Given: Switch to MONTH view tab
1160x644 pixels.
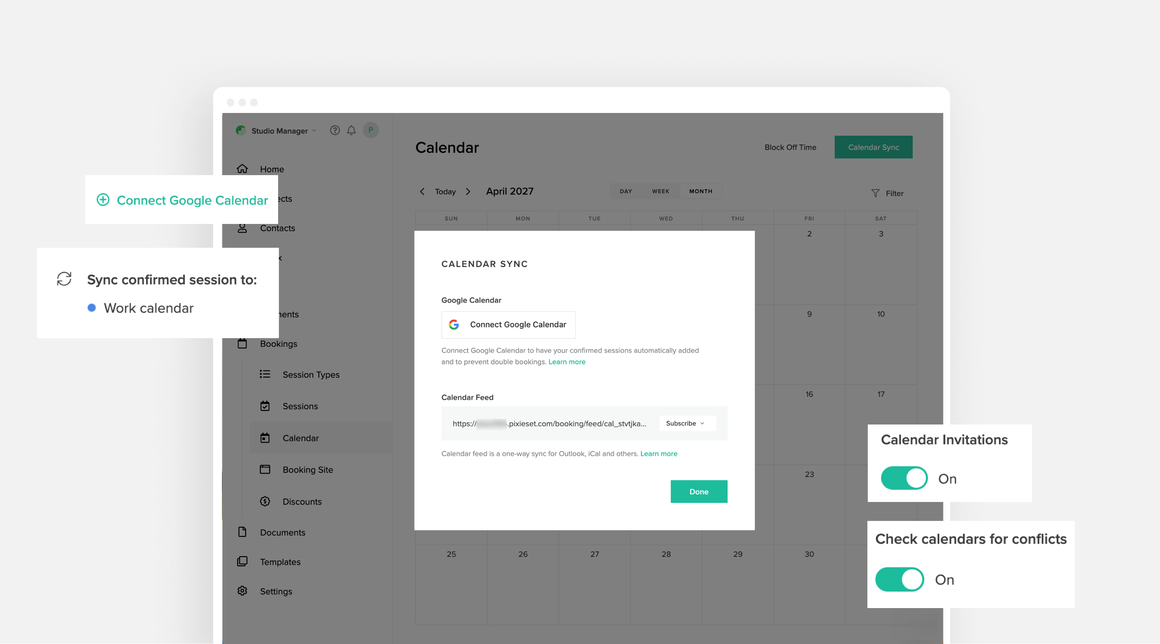Looking at the screenshot, I should (x=701, y=191).
